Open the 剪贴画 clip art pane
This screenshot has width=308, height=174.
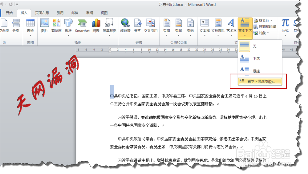pos(56,26)
